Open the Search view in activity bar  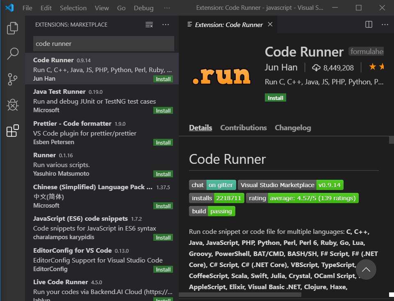(13, 54)
